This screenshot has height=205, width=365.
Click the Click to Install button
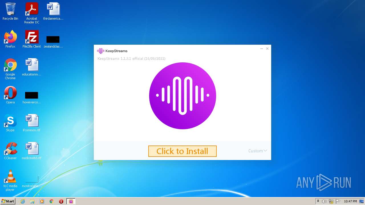coord(182,151)
